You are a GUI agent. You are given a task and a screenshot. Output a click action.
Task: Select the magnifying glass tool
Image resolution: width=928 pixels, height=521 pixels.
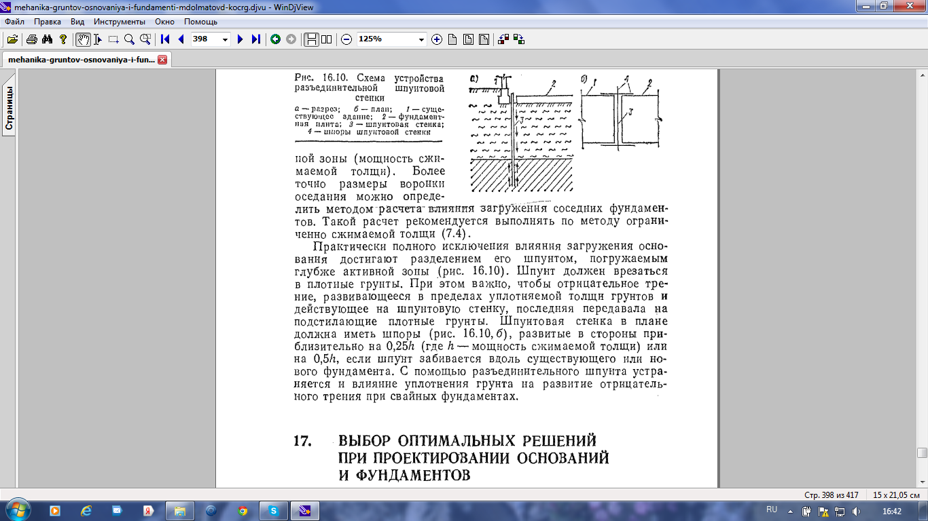coord(129,39)
